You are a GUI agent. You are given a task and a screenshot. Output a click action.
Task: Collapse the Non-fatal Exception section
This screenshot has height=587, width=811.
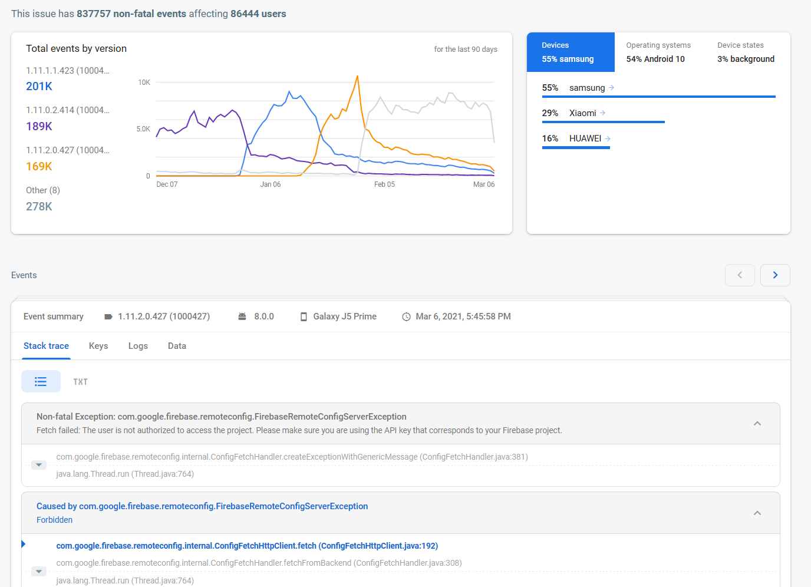(x=757, y=424)
